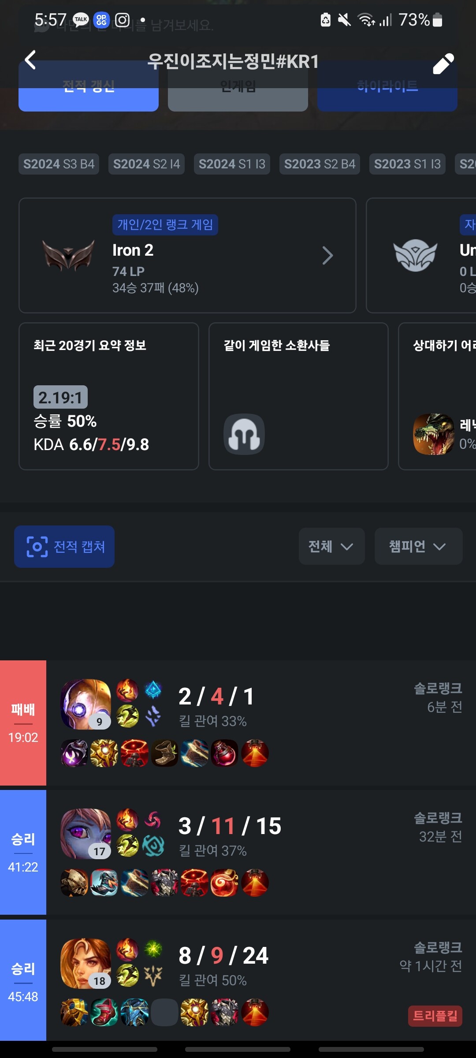Viewport: 476px width, 1058px height.
Task: Tap the Renekton champion portrait
Action: tap(434, 434)
